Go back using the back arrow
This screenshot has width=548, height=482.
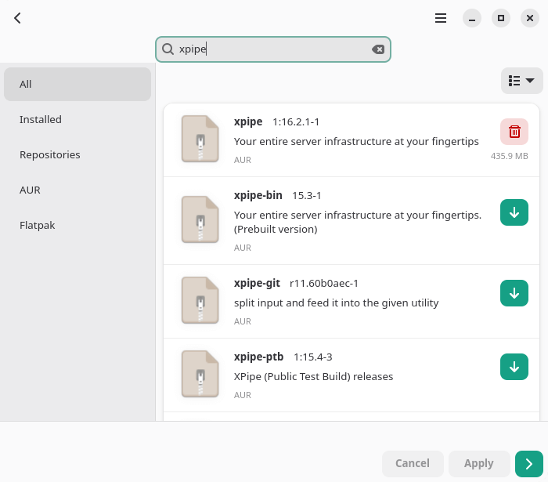[x=17, y=18]
